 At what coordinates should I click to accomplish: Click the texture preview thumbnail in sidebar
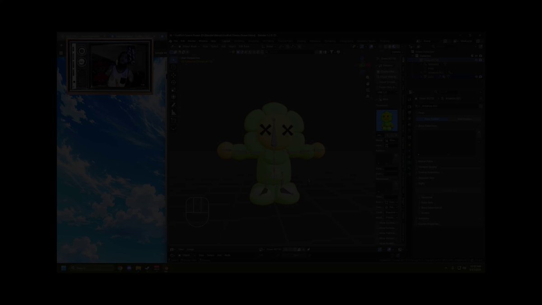click(x=387, y=120)
